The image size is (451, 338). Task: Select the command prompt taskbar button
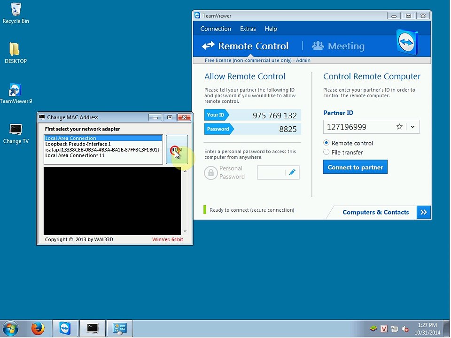(93, 328)
